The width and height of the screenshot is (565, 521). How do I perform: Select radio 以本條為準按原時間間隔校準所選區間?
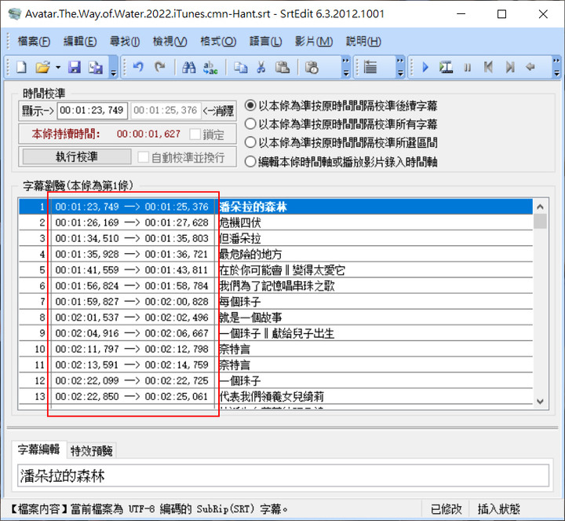[250, 142]
